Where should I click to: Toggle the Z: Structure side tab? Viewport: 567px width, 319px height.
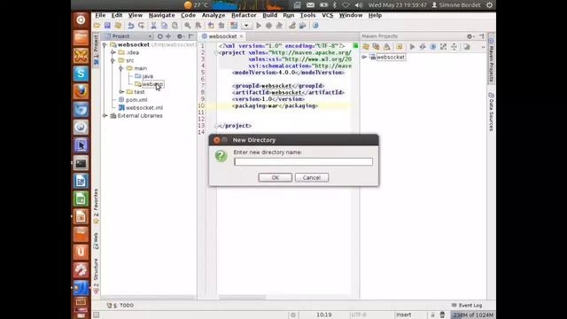(96, 275)
